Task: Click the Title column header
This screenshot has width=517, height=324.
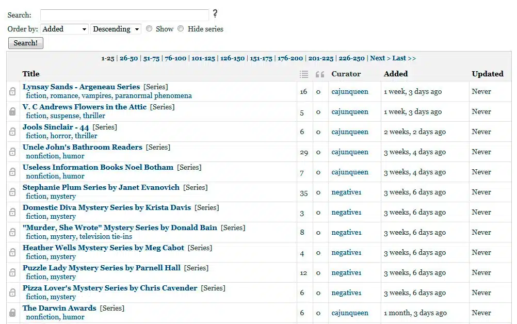Action: pyautogui.click(x=31, y=74)
